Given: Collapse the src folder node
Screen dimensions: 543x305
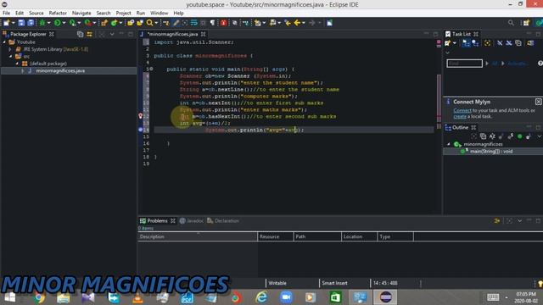Looking at the screenshot, I should [11, 57].
